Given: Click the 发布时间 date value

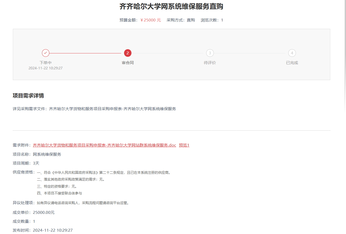Looking at the screenshot, I should [53, 230].
